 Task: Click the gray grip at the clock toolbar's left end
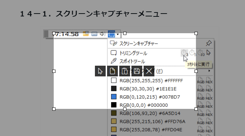[46, 34]
